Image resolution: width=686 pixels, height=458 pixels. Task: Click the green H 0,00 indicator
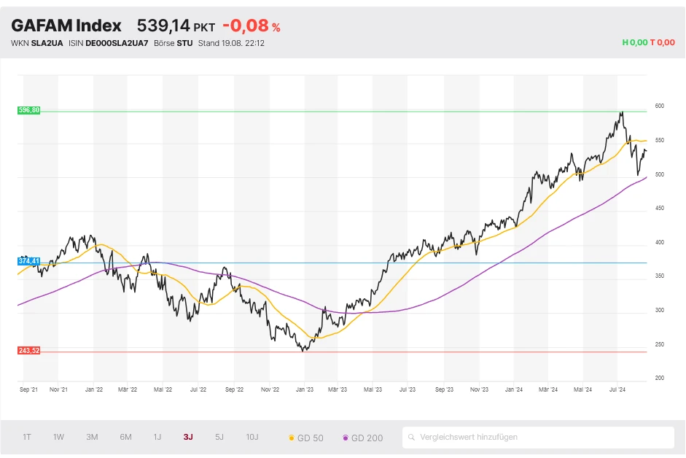(634, 43)
